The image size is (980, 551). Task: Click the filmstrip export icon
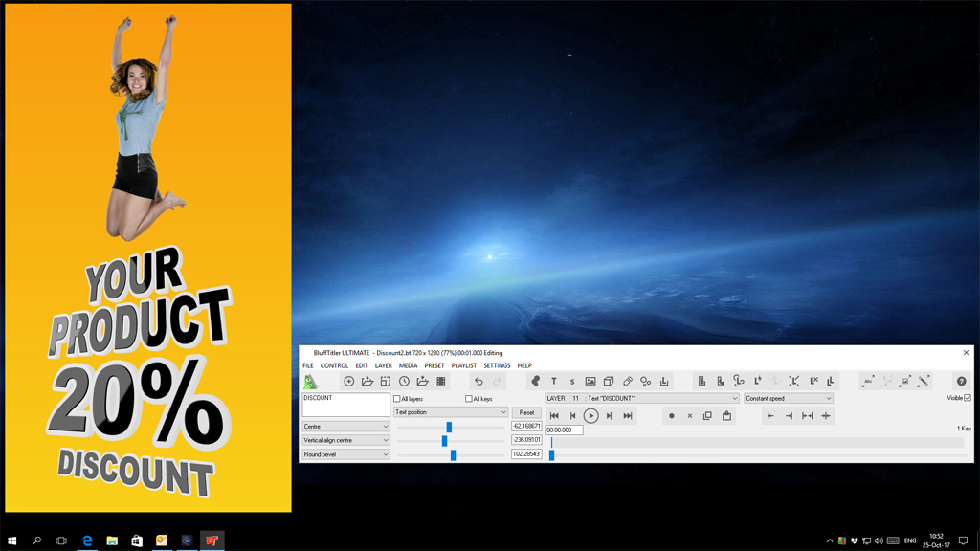(x=441, y=382)
